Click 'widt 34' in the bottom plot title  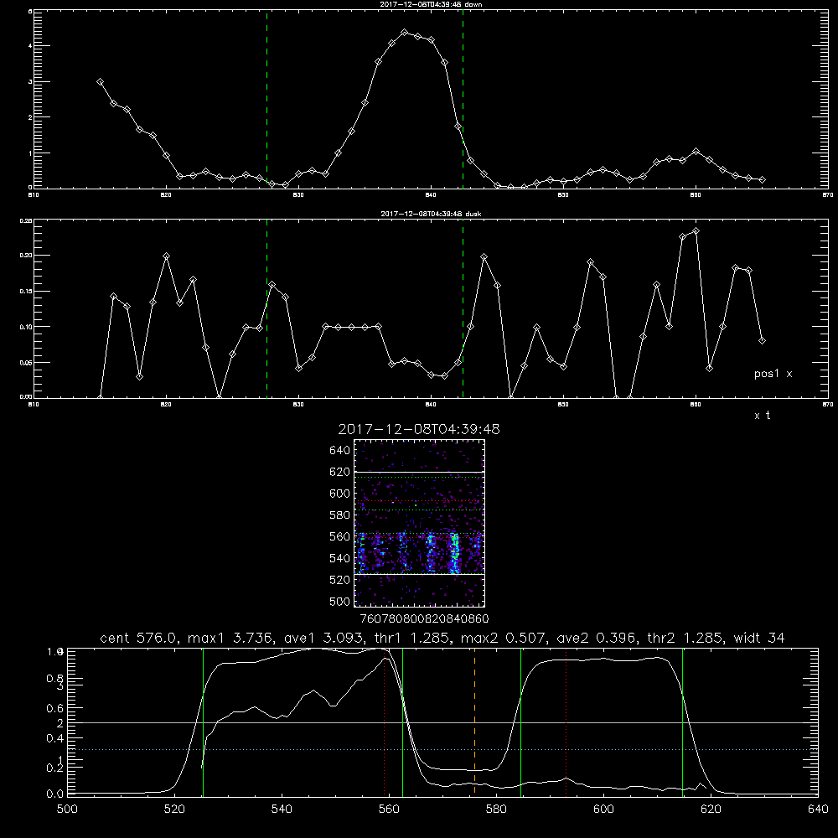759,638
